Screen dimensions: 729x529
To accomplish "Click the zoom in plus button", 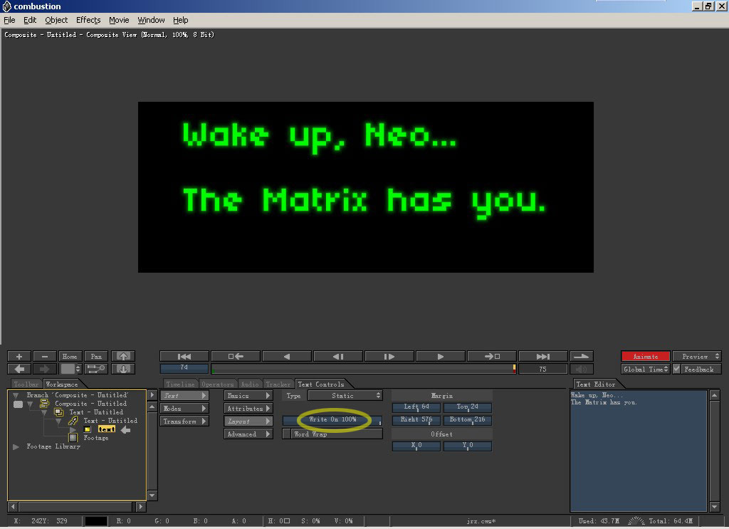I will click(19, 356).
